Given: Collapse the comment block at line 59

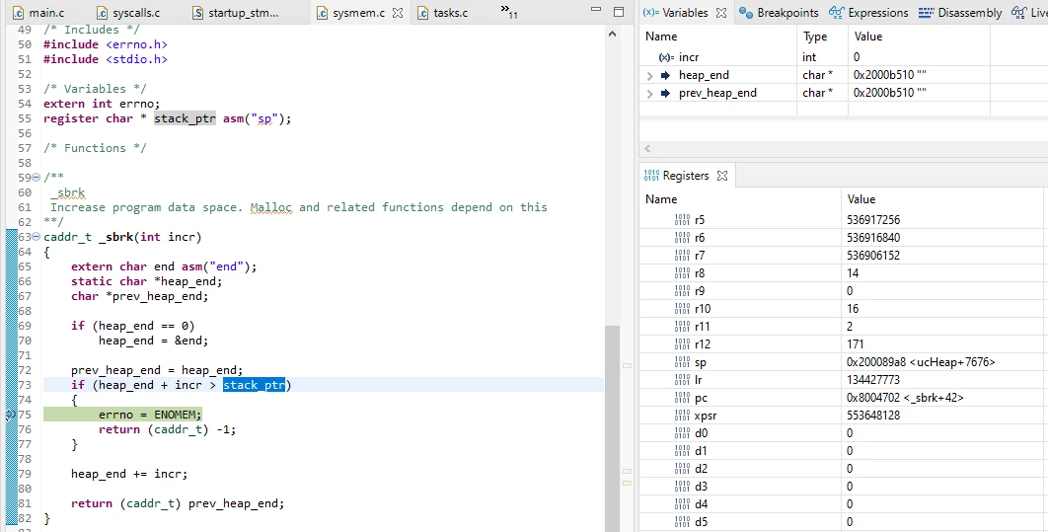Looking at the screenshot, I should (x=37, y=178).
